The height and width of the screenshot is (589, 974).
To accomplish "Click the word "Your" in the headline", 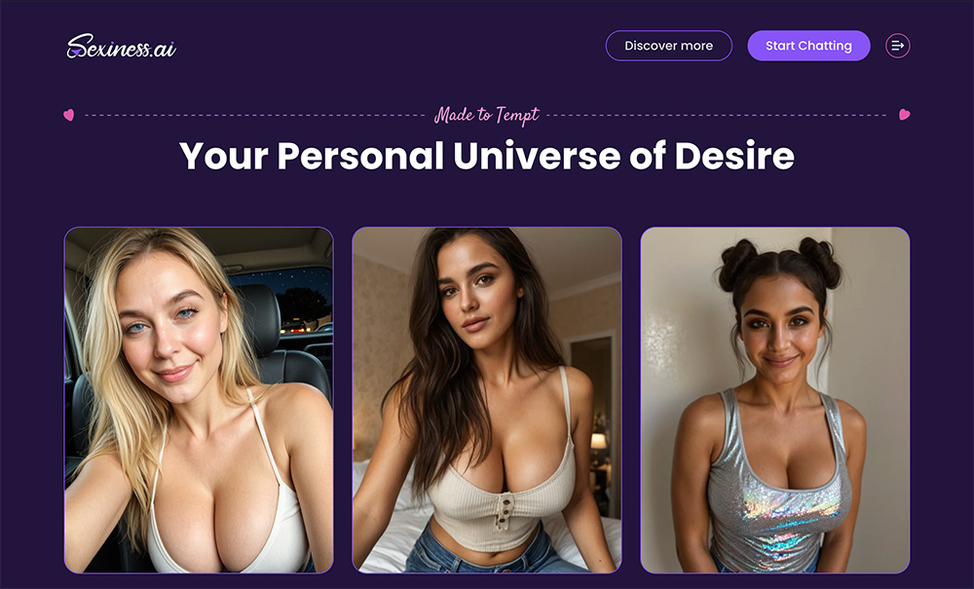I will pyautogui.click(x=224, y=156).
